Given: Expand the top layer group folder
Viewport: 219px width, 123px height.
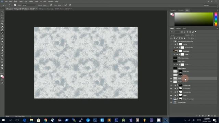Looking at the screenshot, I should 174,41.
